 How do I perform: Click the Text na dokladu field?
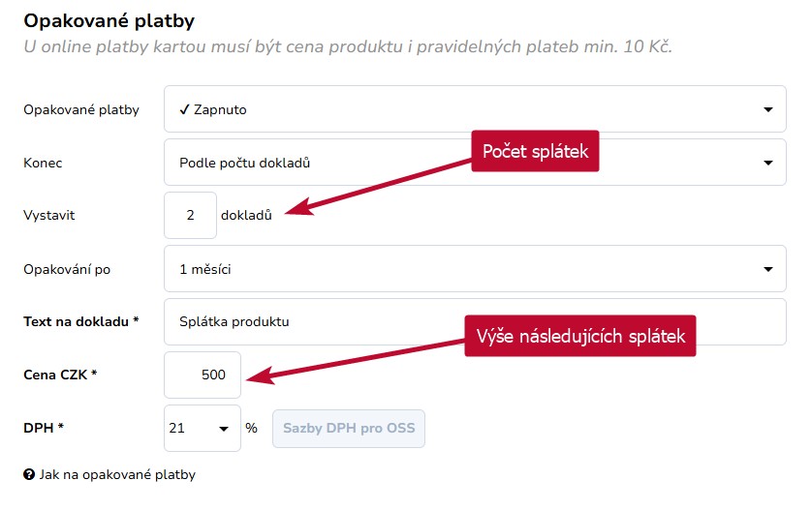coord(475,321)
